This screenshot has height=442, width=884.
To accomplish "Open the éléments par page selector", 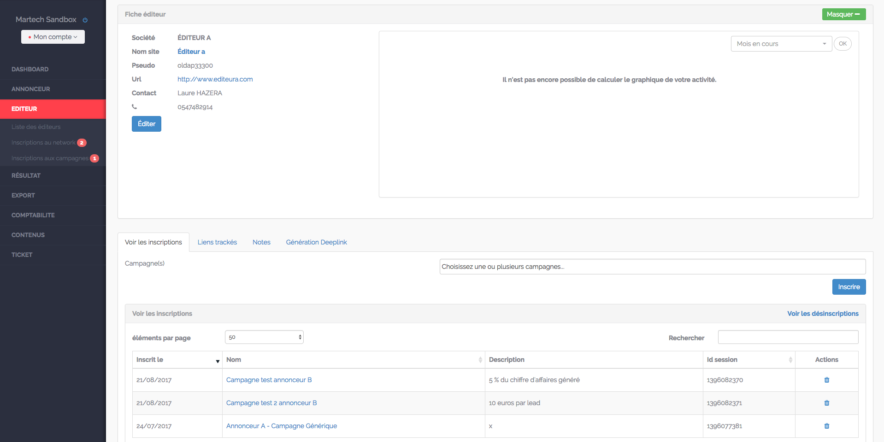I will click(x=264, y=337).
